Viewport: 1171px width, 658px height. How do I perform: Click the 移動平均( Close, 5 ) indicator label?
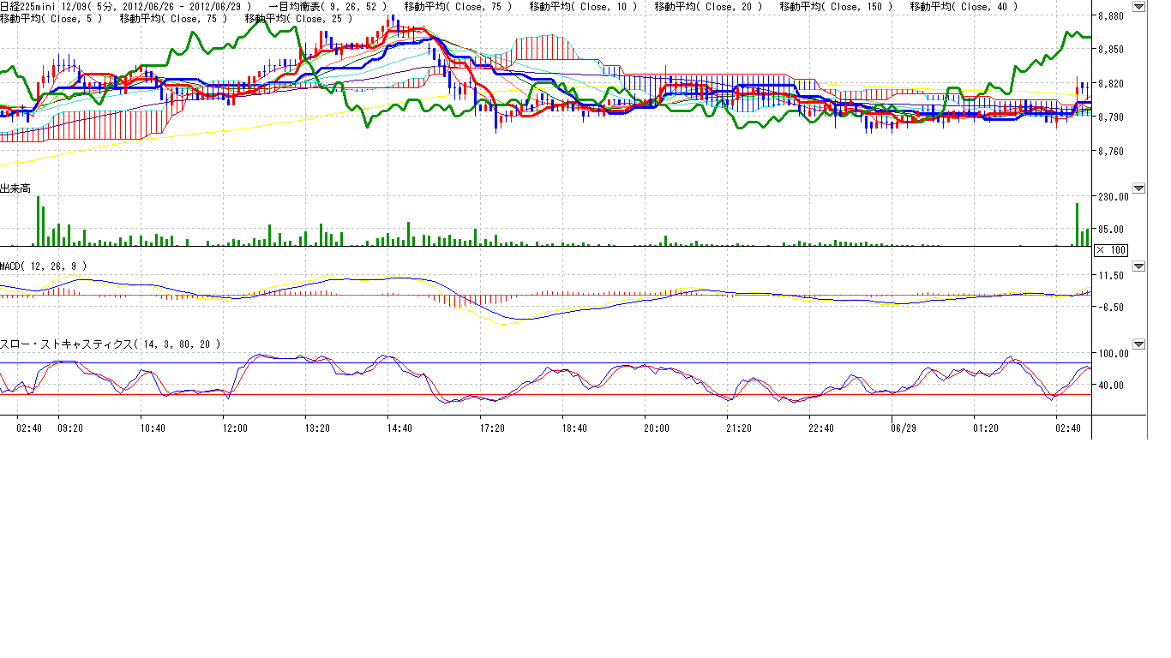51,18
